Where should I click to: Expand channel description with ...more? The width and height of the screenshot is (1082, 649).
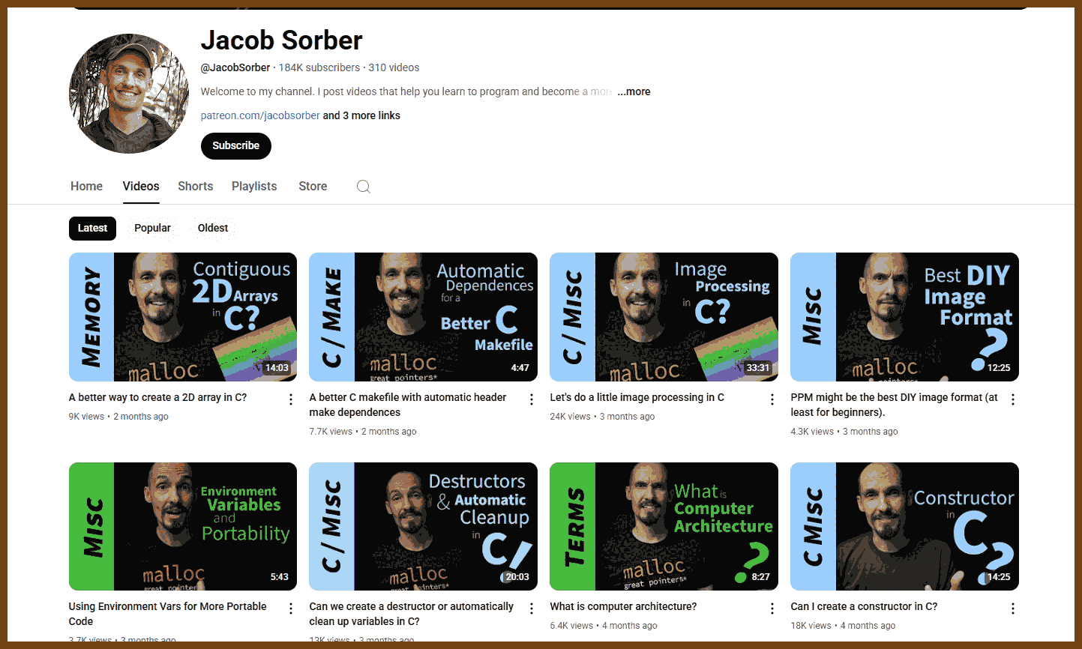point(634,91)
